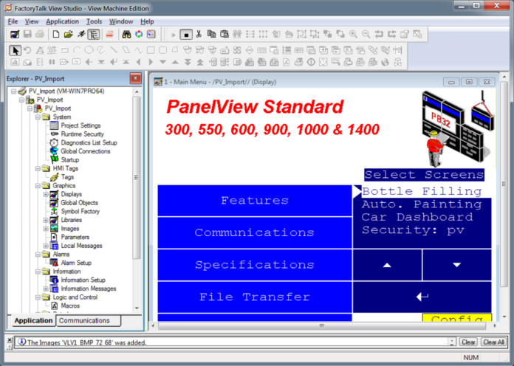Click the Open Application folder icon
The width and height of the screenshot is (514, 366).
[x=68, y=34]
